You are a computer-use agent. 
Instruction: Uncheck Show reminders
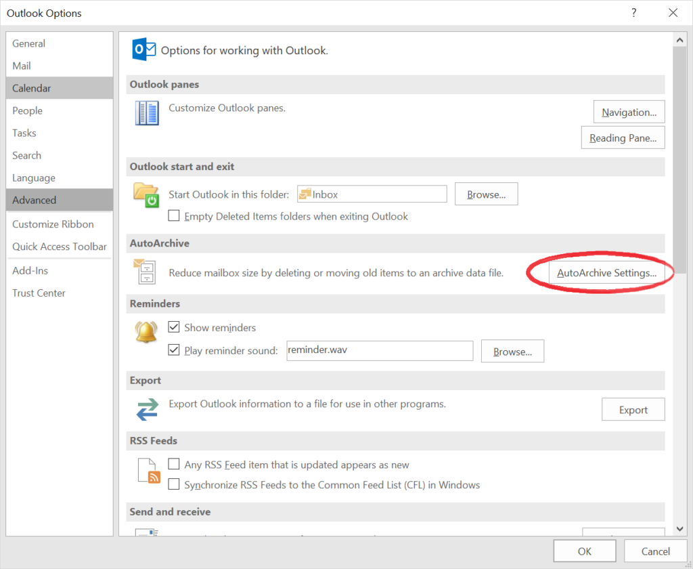[x=174, y=327]
